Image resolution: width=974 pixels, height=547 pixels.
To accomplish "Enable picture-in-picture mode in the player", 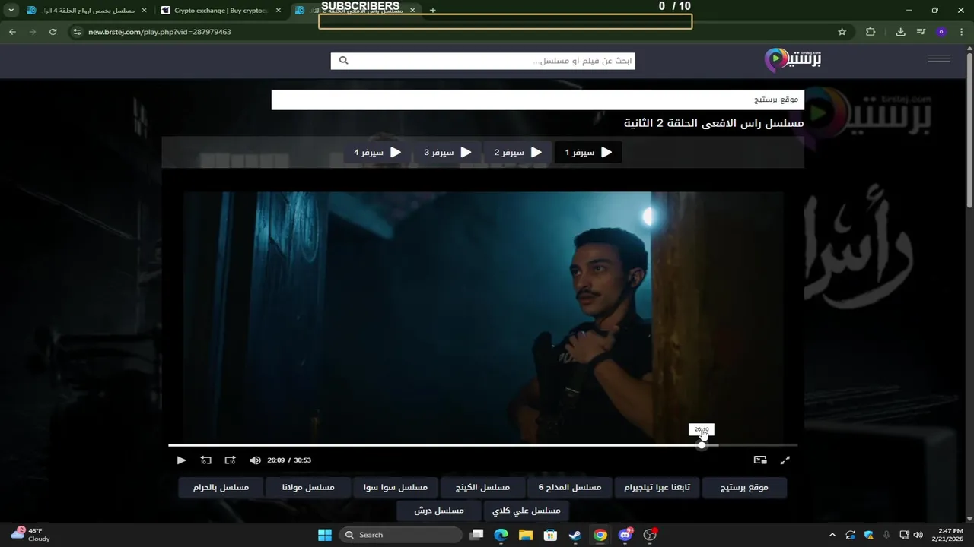I will pos(760,460).
